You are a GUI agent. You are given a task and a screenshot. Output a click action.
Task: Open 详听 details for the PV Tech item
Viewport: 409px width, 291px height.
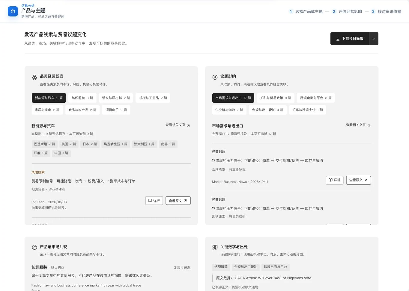click(154, 201)
